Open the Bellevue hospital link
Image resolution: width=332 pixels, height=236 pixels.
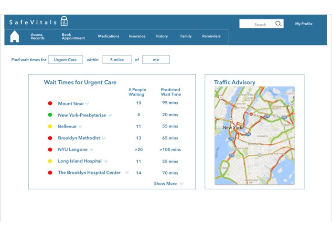(x=67, y=127)
